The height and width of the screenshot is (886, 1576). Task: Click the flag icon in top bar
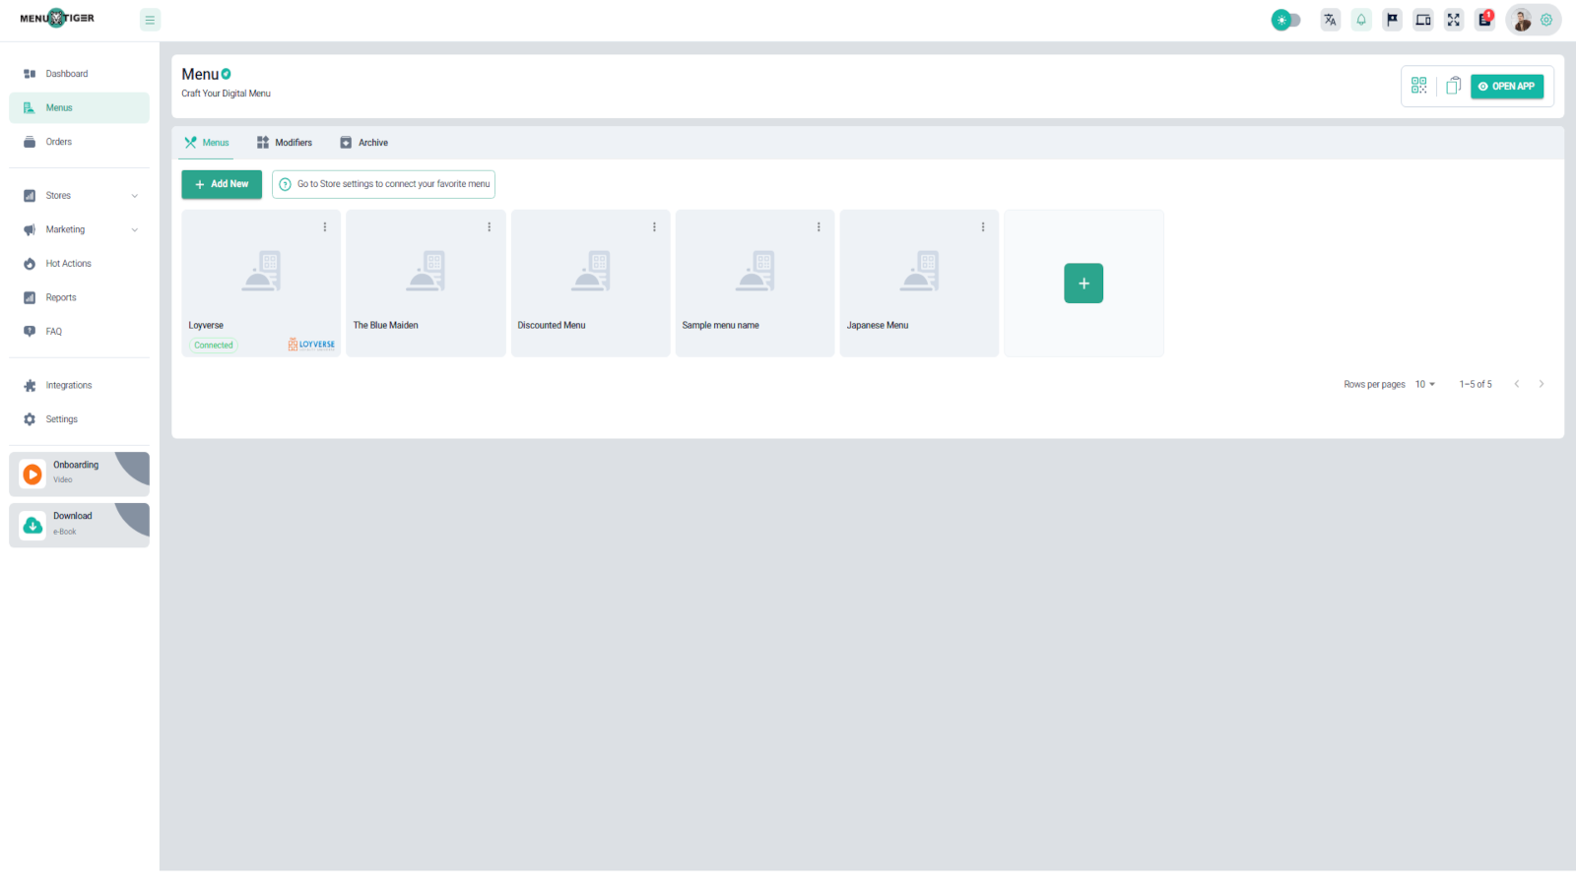(1392, 20)
